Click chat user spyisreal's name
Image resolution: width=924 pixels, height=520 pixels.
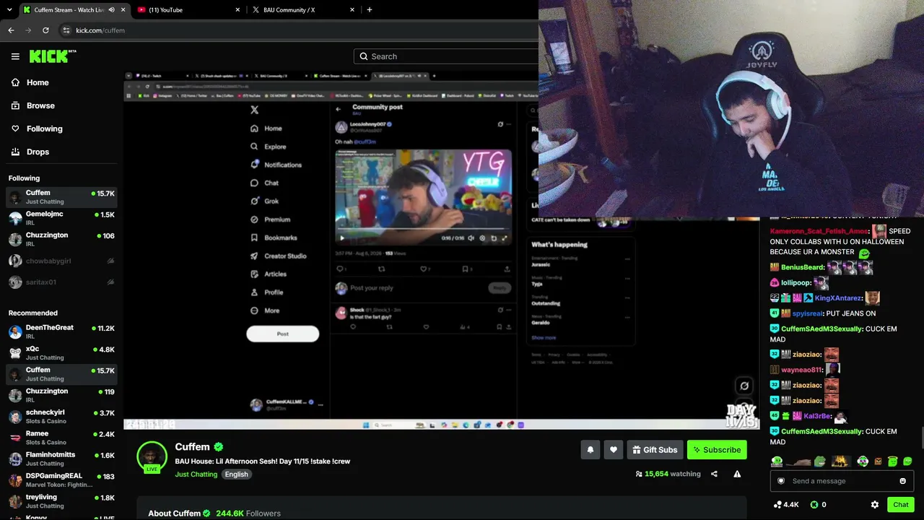pos(807,313)
